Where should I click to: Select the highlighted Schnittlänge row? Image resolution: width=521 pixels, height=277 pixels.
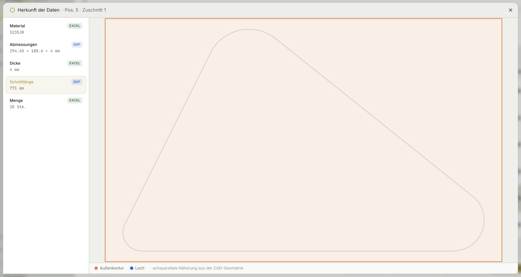[46, 85]
